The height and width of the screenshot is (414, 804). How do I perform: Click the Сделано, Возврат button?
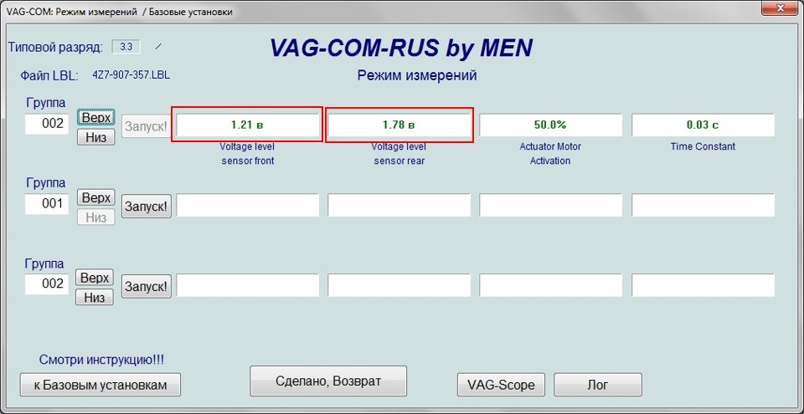coord(328,381)
